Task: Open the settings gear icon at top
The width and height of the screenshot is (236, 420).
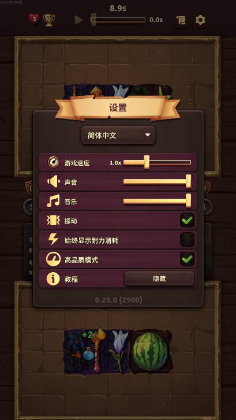Action: [x=200, y=20]
